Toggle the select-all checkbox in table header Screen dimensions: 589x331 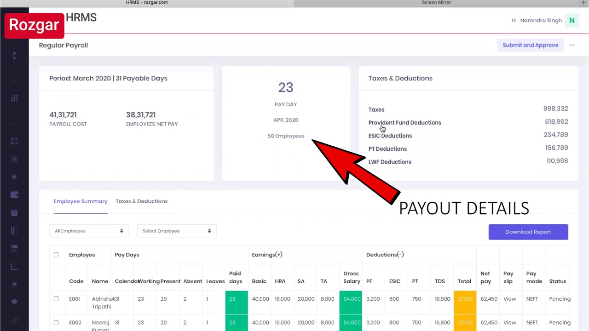coord(56,255)
